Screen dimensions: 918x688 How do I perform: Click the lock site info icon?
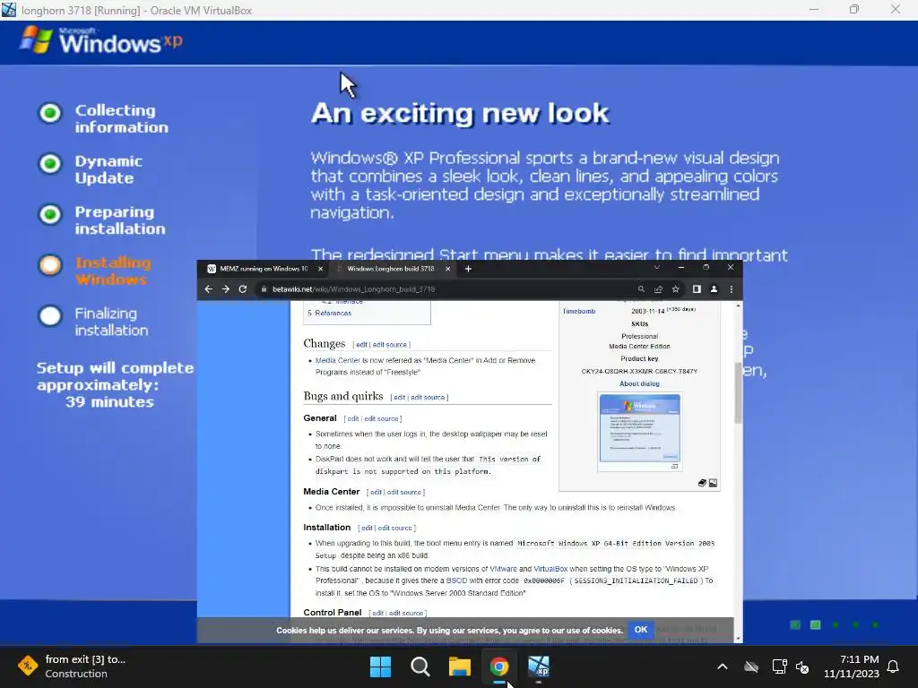coord(264,289)
